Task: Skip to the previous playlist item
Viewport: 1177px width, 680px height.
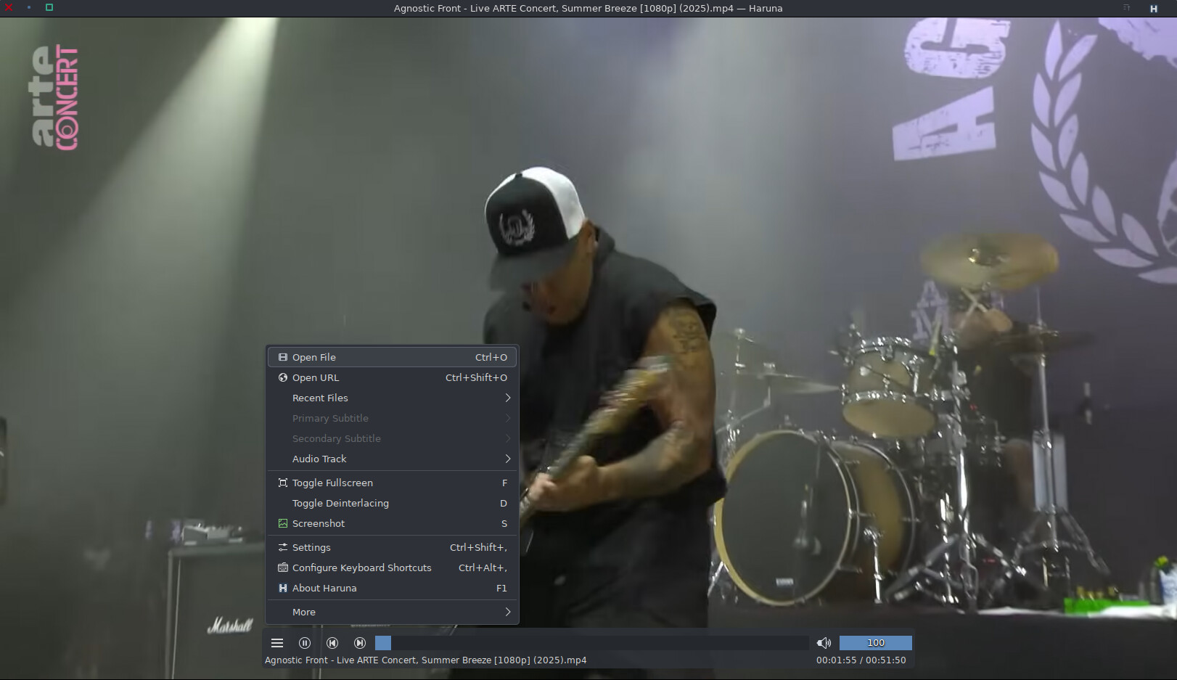Action: tap(332, 643)
